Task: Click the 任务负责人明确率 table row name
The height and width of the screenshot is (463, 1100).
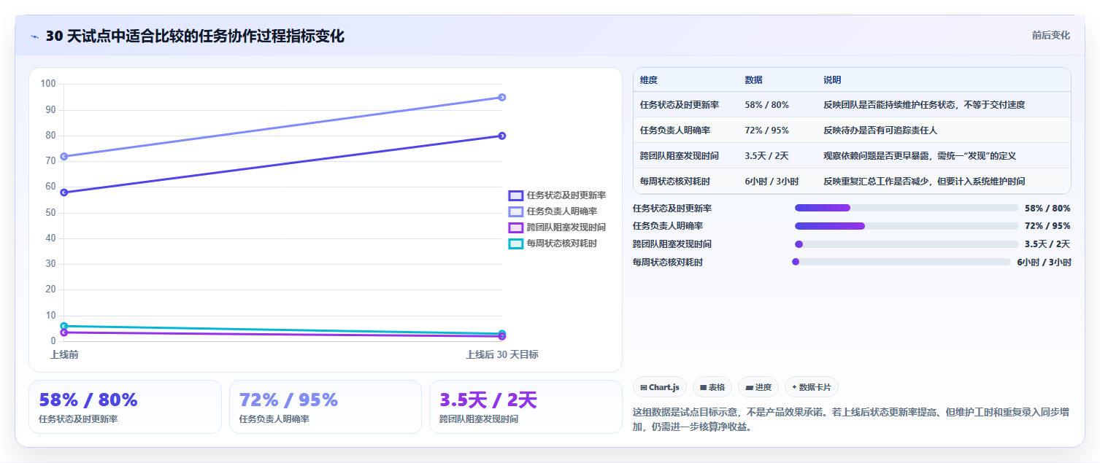Action: [675, 131]
